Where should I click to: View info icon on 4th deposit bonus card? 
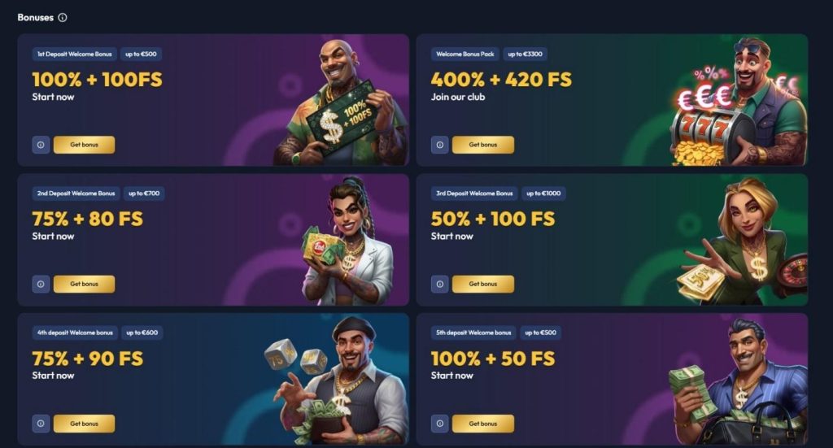41,424
